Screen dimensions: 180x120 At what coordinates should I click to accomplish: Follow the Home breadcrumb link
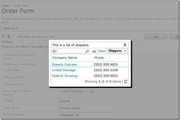pos(5,6)
